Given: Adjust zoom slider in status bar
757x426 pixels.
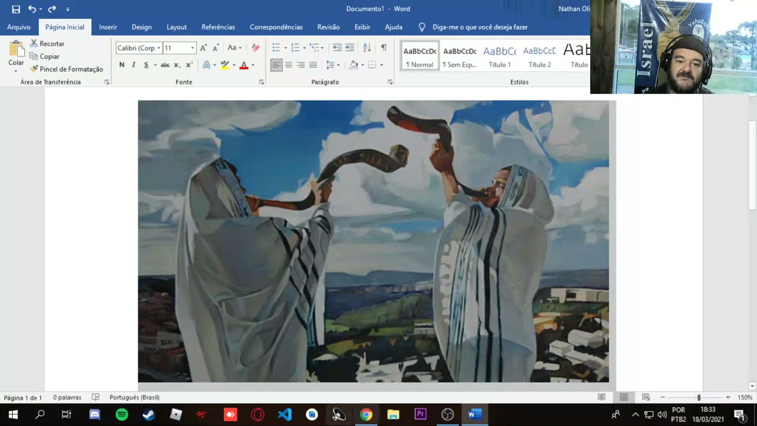Looking at the screenshot, I should click(x=698, y=398).
